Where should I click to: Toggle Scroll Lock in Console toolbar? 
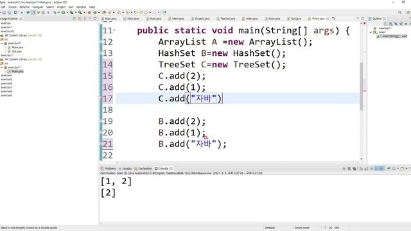pos(366,168)
